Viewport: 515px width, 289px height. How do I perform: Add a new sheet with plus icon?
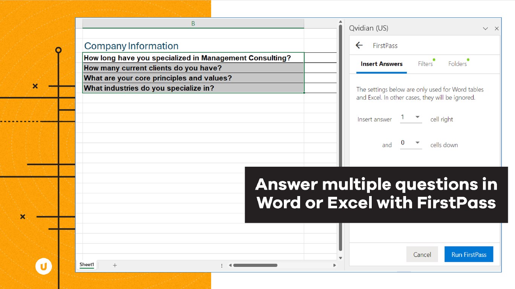coord(115,265)
